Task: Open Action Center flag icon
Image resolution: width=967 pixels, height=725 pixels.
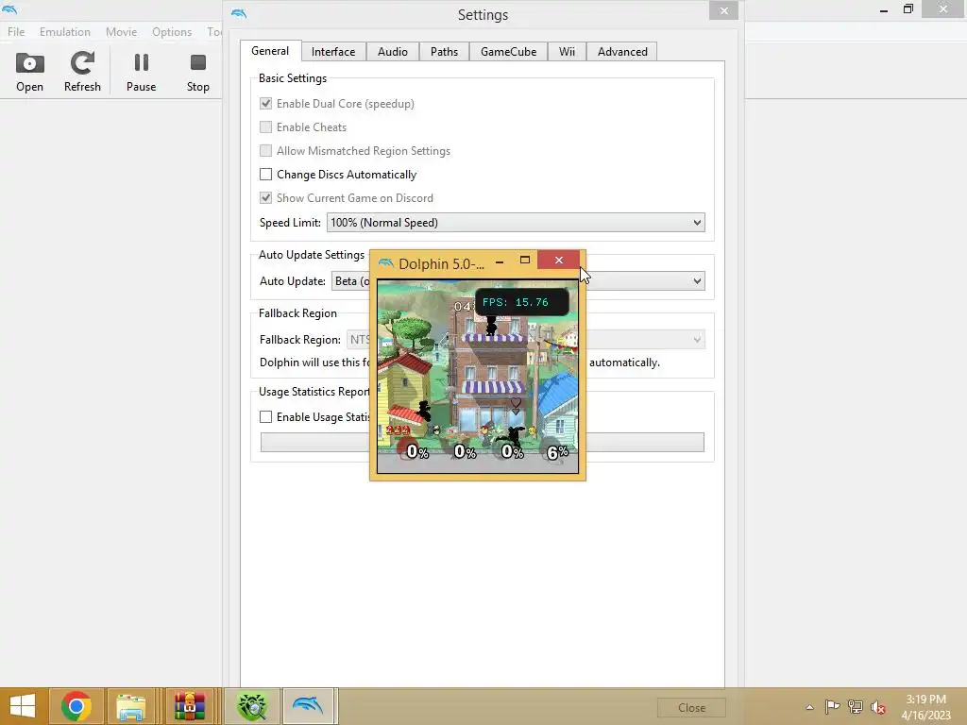Action: (x=832, y=706)
